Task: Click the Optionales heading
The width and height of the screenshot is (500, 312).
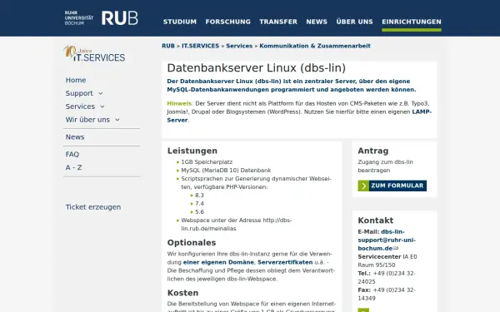Action: click(x=192, y=243)
